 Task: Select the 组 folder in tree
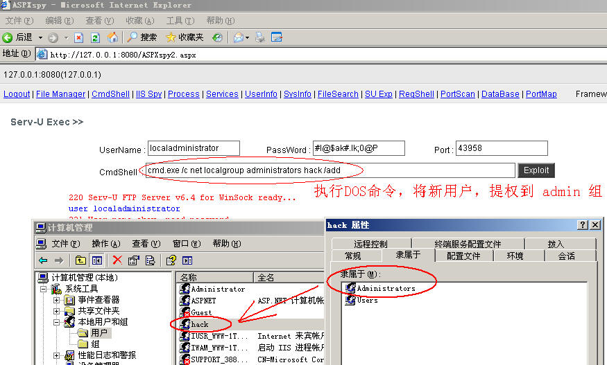pyautogui.click(x=89, y=344)
